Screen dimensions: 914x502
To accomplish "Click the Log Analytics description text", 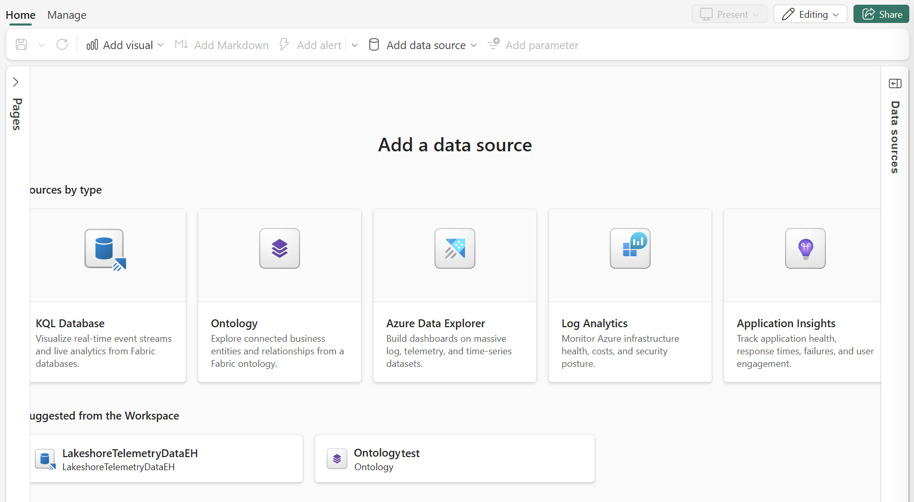I will coord(620,351).
